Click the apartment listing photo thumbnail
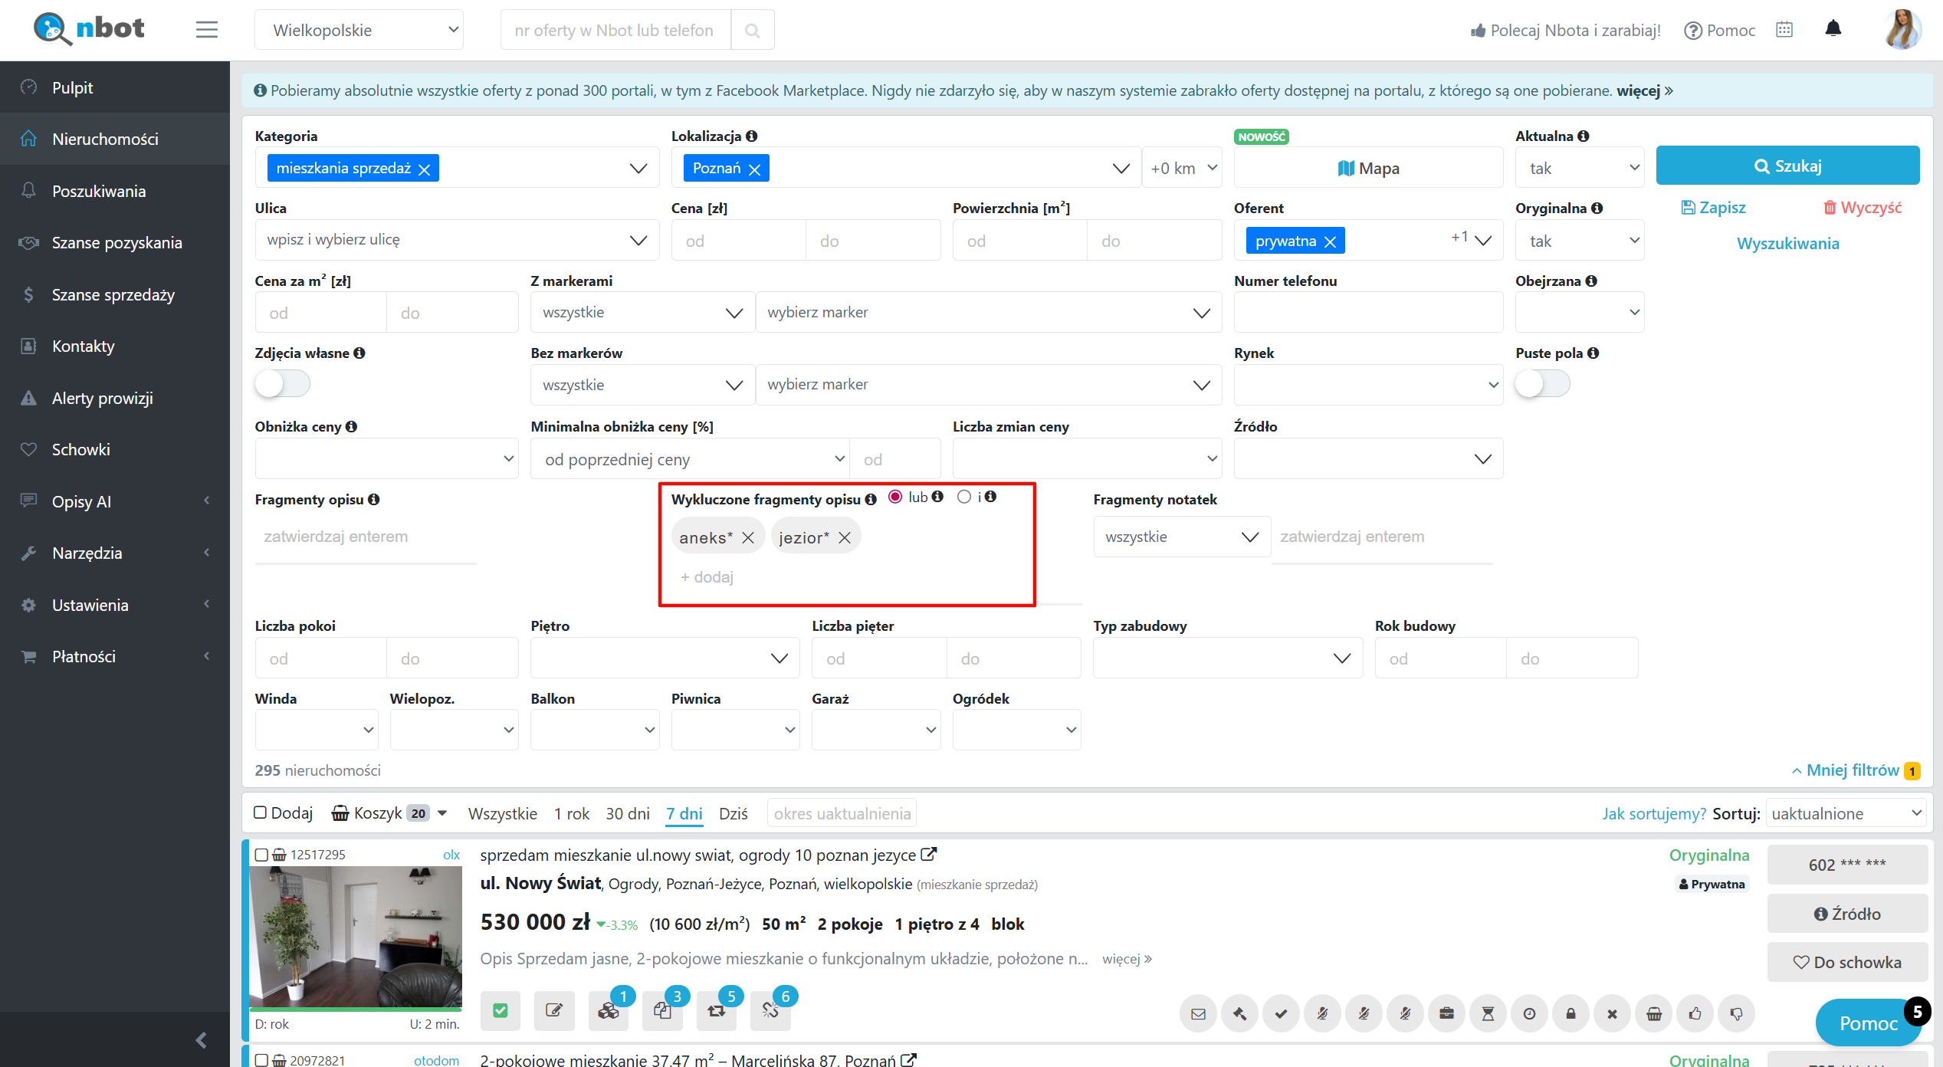Screen dimensions: 1943x1067 tap(356, 935)
